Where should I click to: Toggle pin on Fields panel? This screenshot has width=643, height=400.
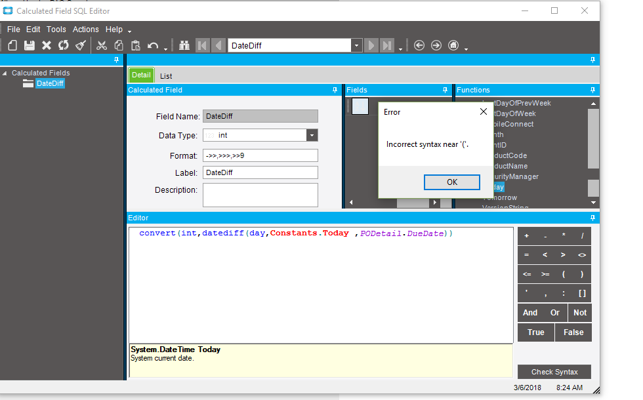445,90
